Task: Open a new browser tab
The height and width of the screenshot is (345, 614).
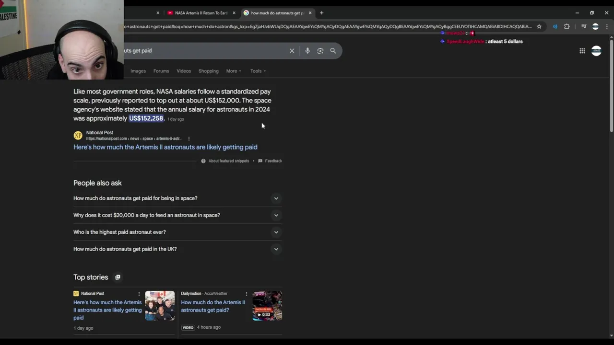Action: point(321,13)
